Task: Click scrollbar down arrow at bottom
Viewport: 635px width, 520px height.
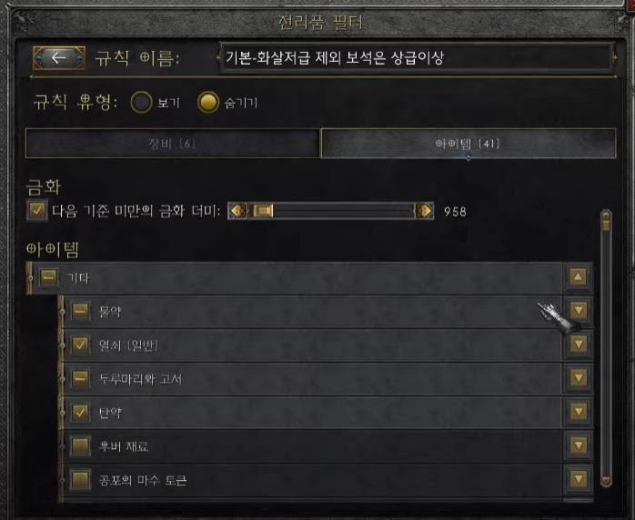Action: pos(606,481)
